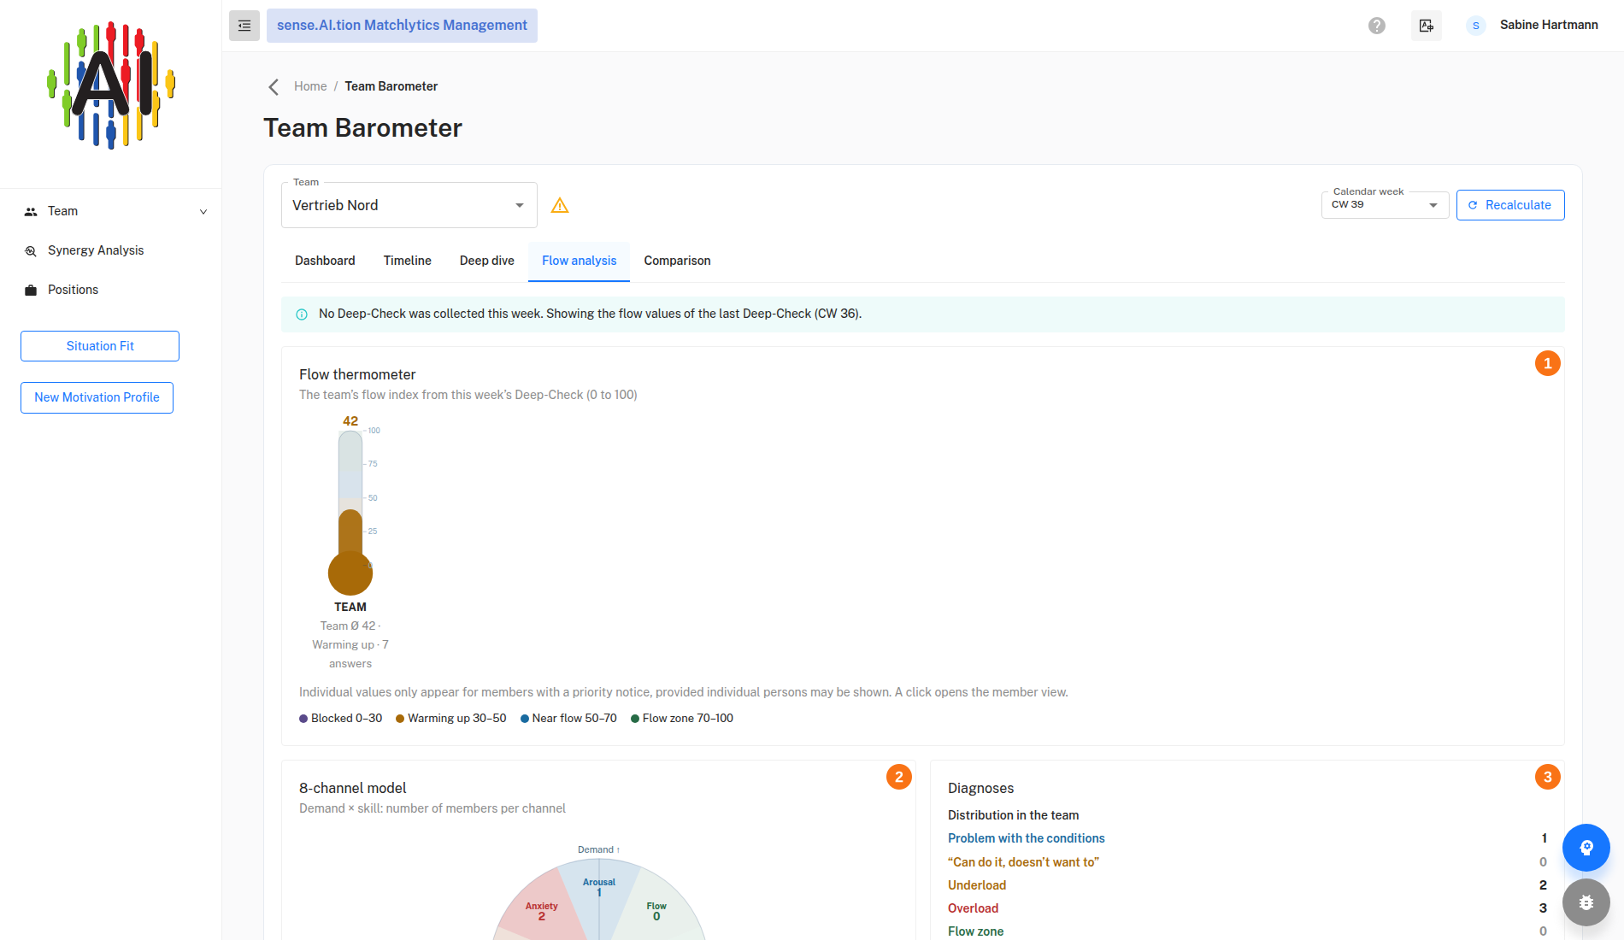This screenshot has height=940, width=1624.
Task: Select the Flow analysis tab
Action: tap(580, 261)
